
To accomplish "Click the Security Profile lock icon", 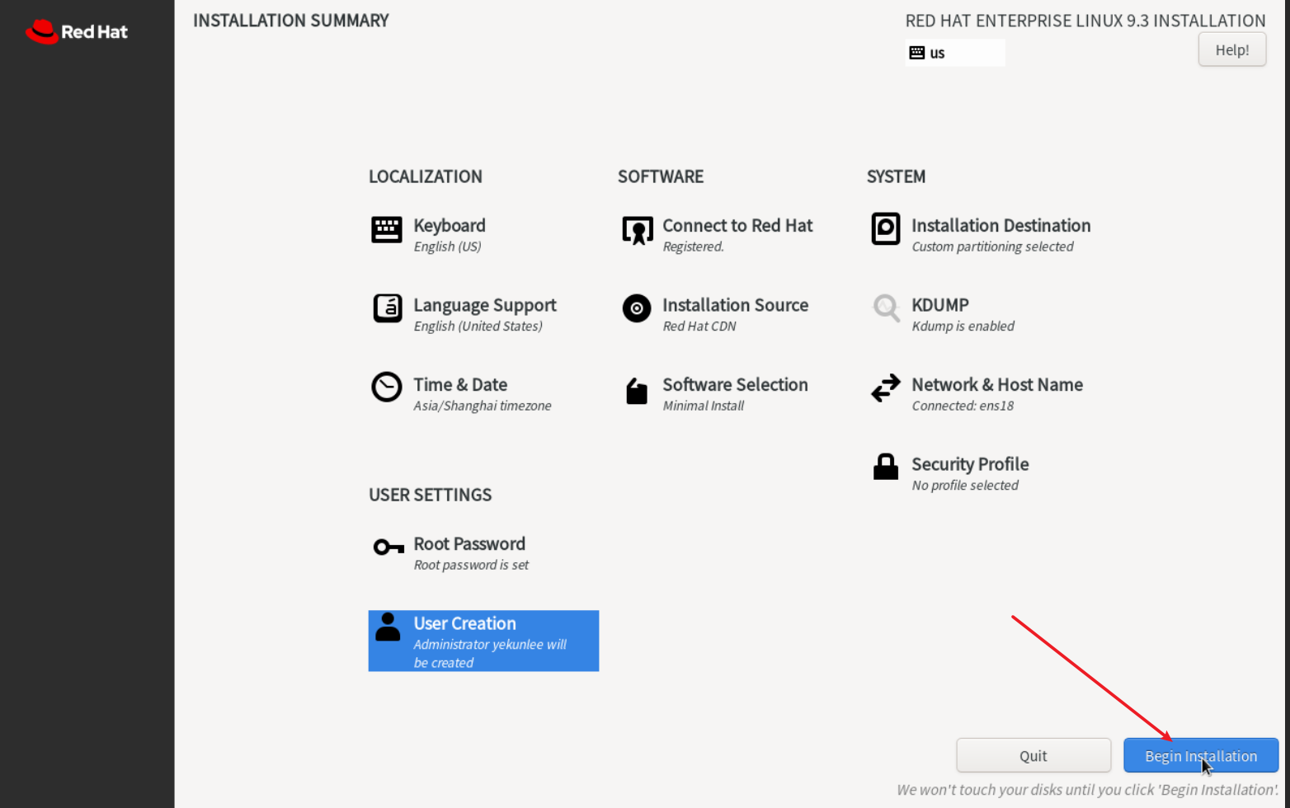I will (885, 467).
